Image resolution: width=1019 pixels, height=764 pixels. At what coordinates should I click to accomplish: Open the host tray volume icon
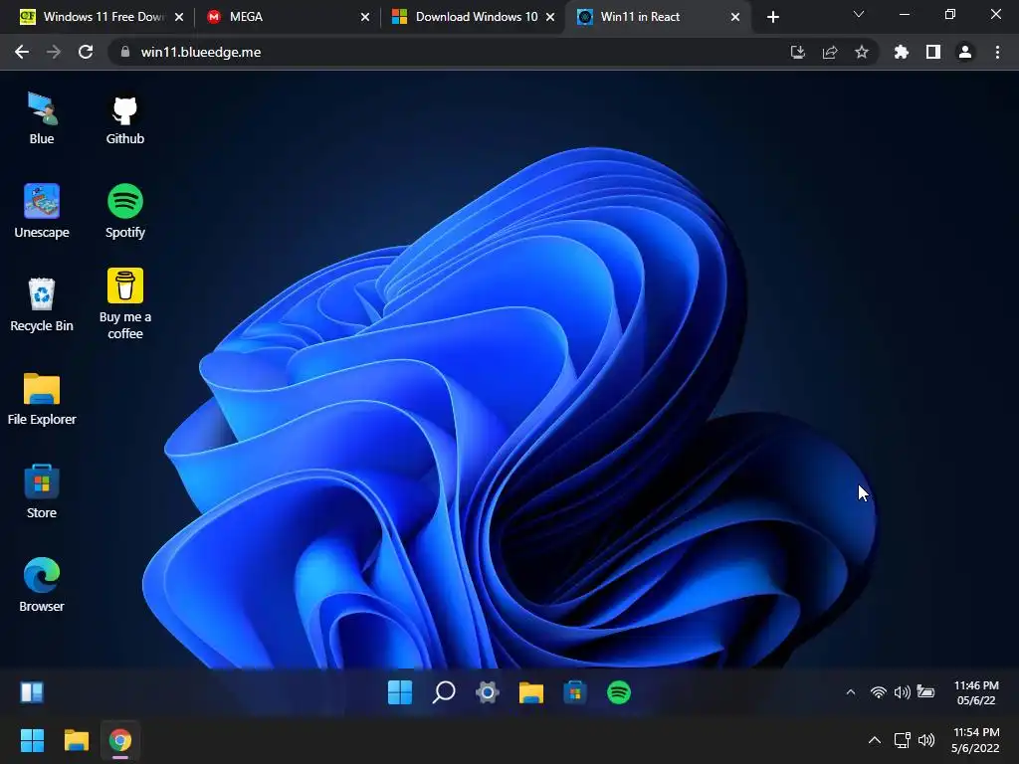click(x=926, y=740)
